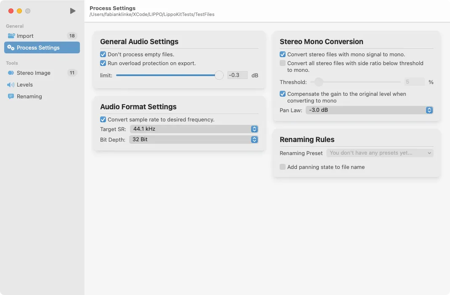Click the Process Settings gear icon
The image size is (450, 295).
pos(10,47)
